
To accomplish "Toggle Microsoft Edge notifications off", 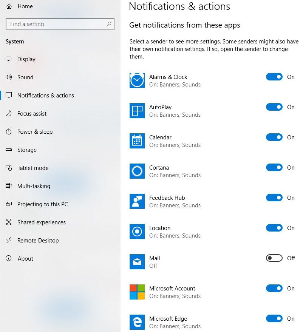I will 274,318.
